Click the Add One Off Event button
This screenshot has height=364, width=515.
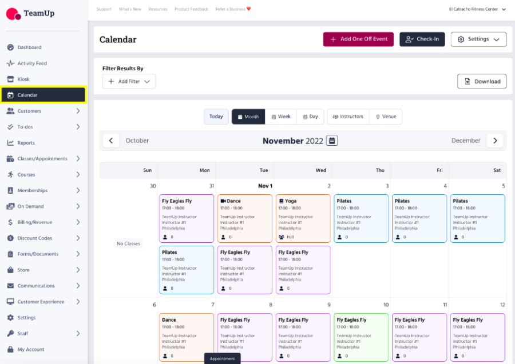(x=358, y=39)
